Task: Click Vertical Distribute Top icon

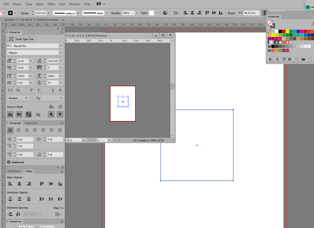Action: [10, 199]
